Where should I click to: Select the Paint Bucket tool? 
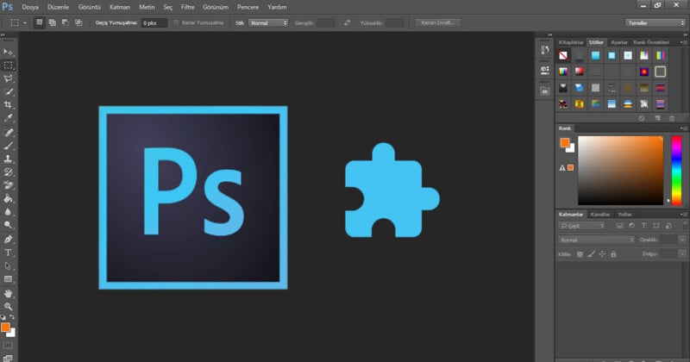8,198
